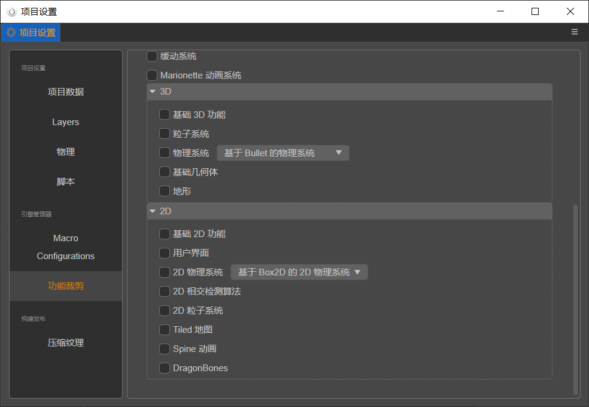
Task: Click the 引擎管理器 section label
Action: [x=37, y=214]
